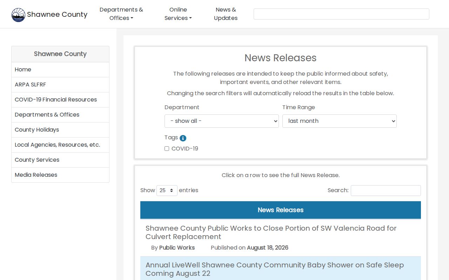The image size is (449, 280).
Task: Open County Holidays in the sidebar
Action: tap(60, 130)
